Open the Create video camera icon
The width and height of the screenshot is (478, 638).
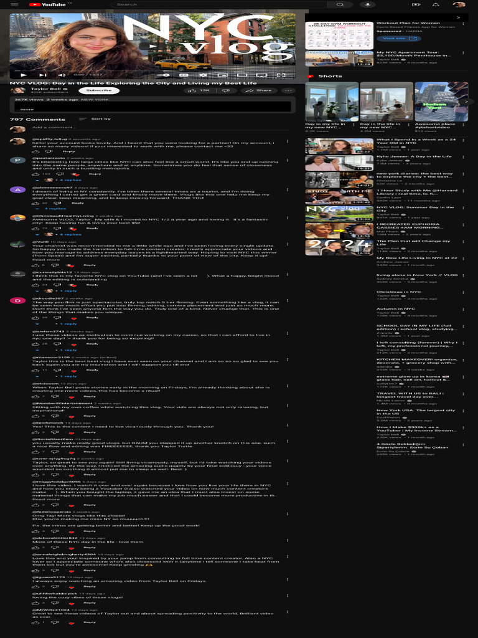click(x=415, y=4)
